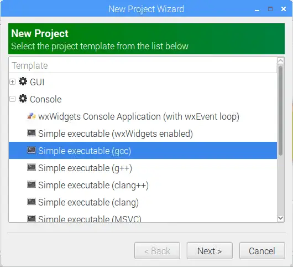Collapse the Console tree node
This screenshot has width=293, height=267.
(13, 99)
